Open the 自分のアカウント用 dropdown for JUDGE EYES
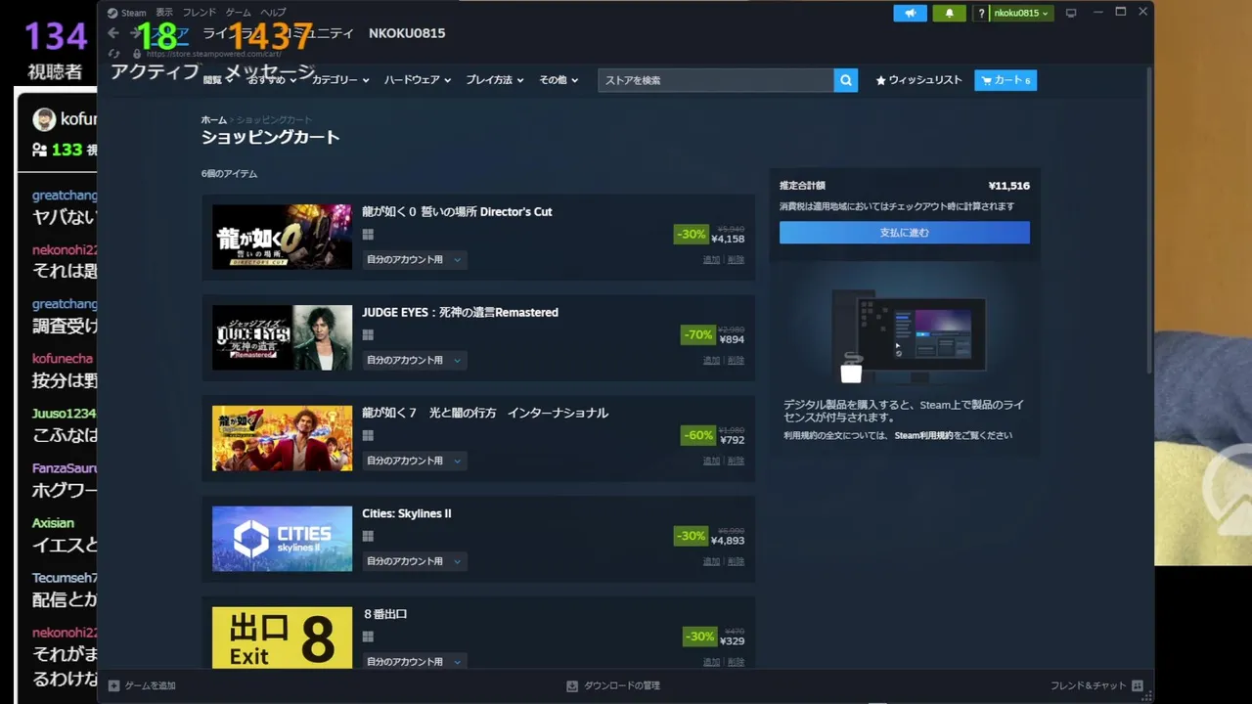The width and height of the screenshot is (1252, 704). pyautogui.click(x=414, y=361)
